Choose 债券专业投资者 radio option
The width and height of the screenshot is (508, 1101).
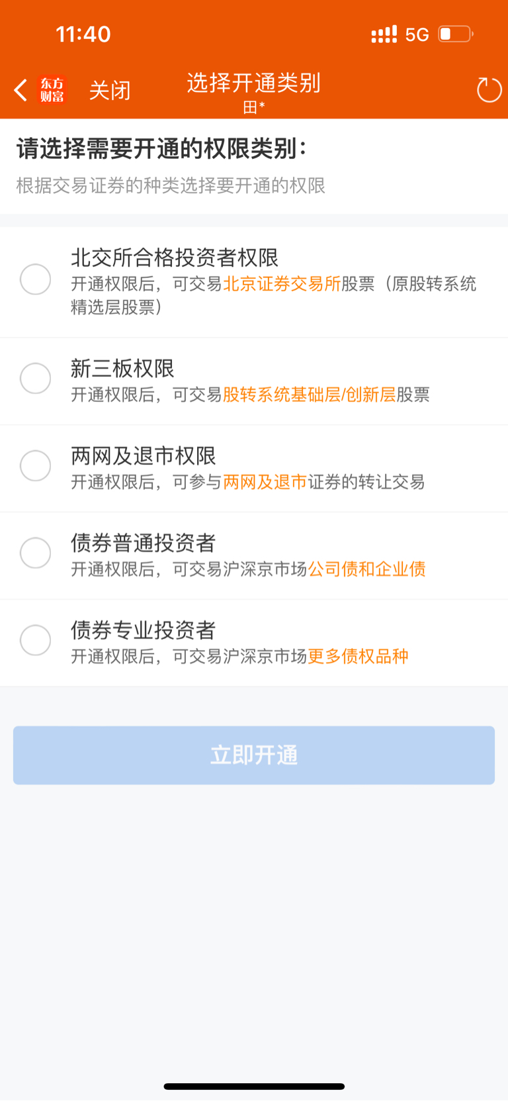pyautogui.click(x=36, y=640)
